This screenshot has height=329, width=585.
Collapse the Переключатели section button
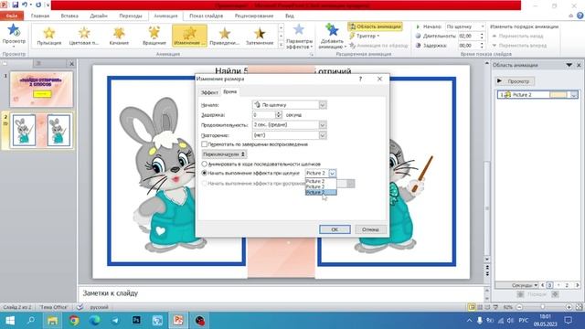click(224, 154)
